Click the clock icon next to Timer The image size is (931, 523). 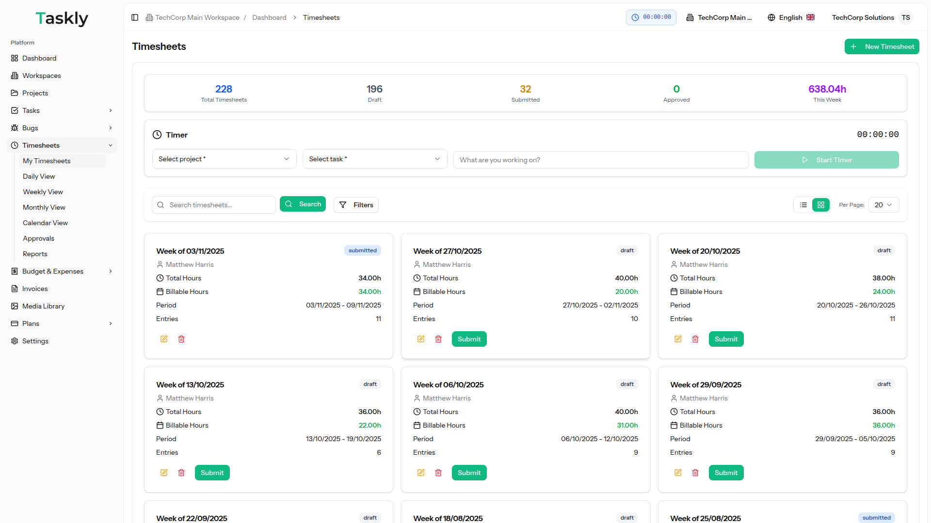[157, 135]
